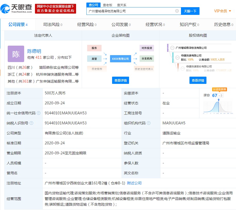
Task: Click the 高管 box in the structure diagram
Action: 94,59
